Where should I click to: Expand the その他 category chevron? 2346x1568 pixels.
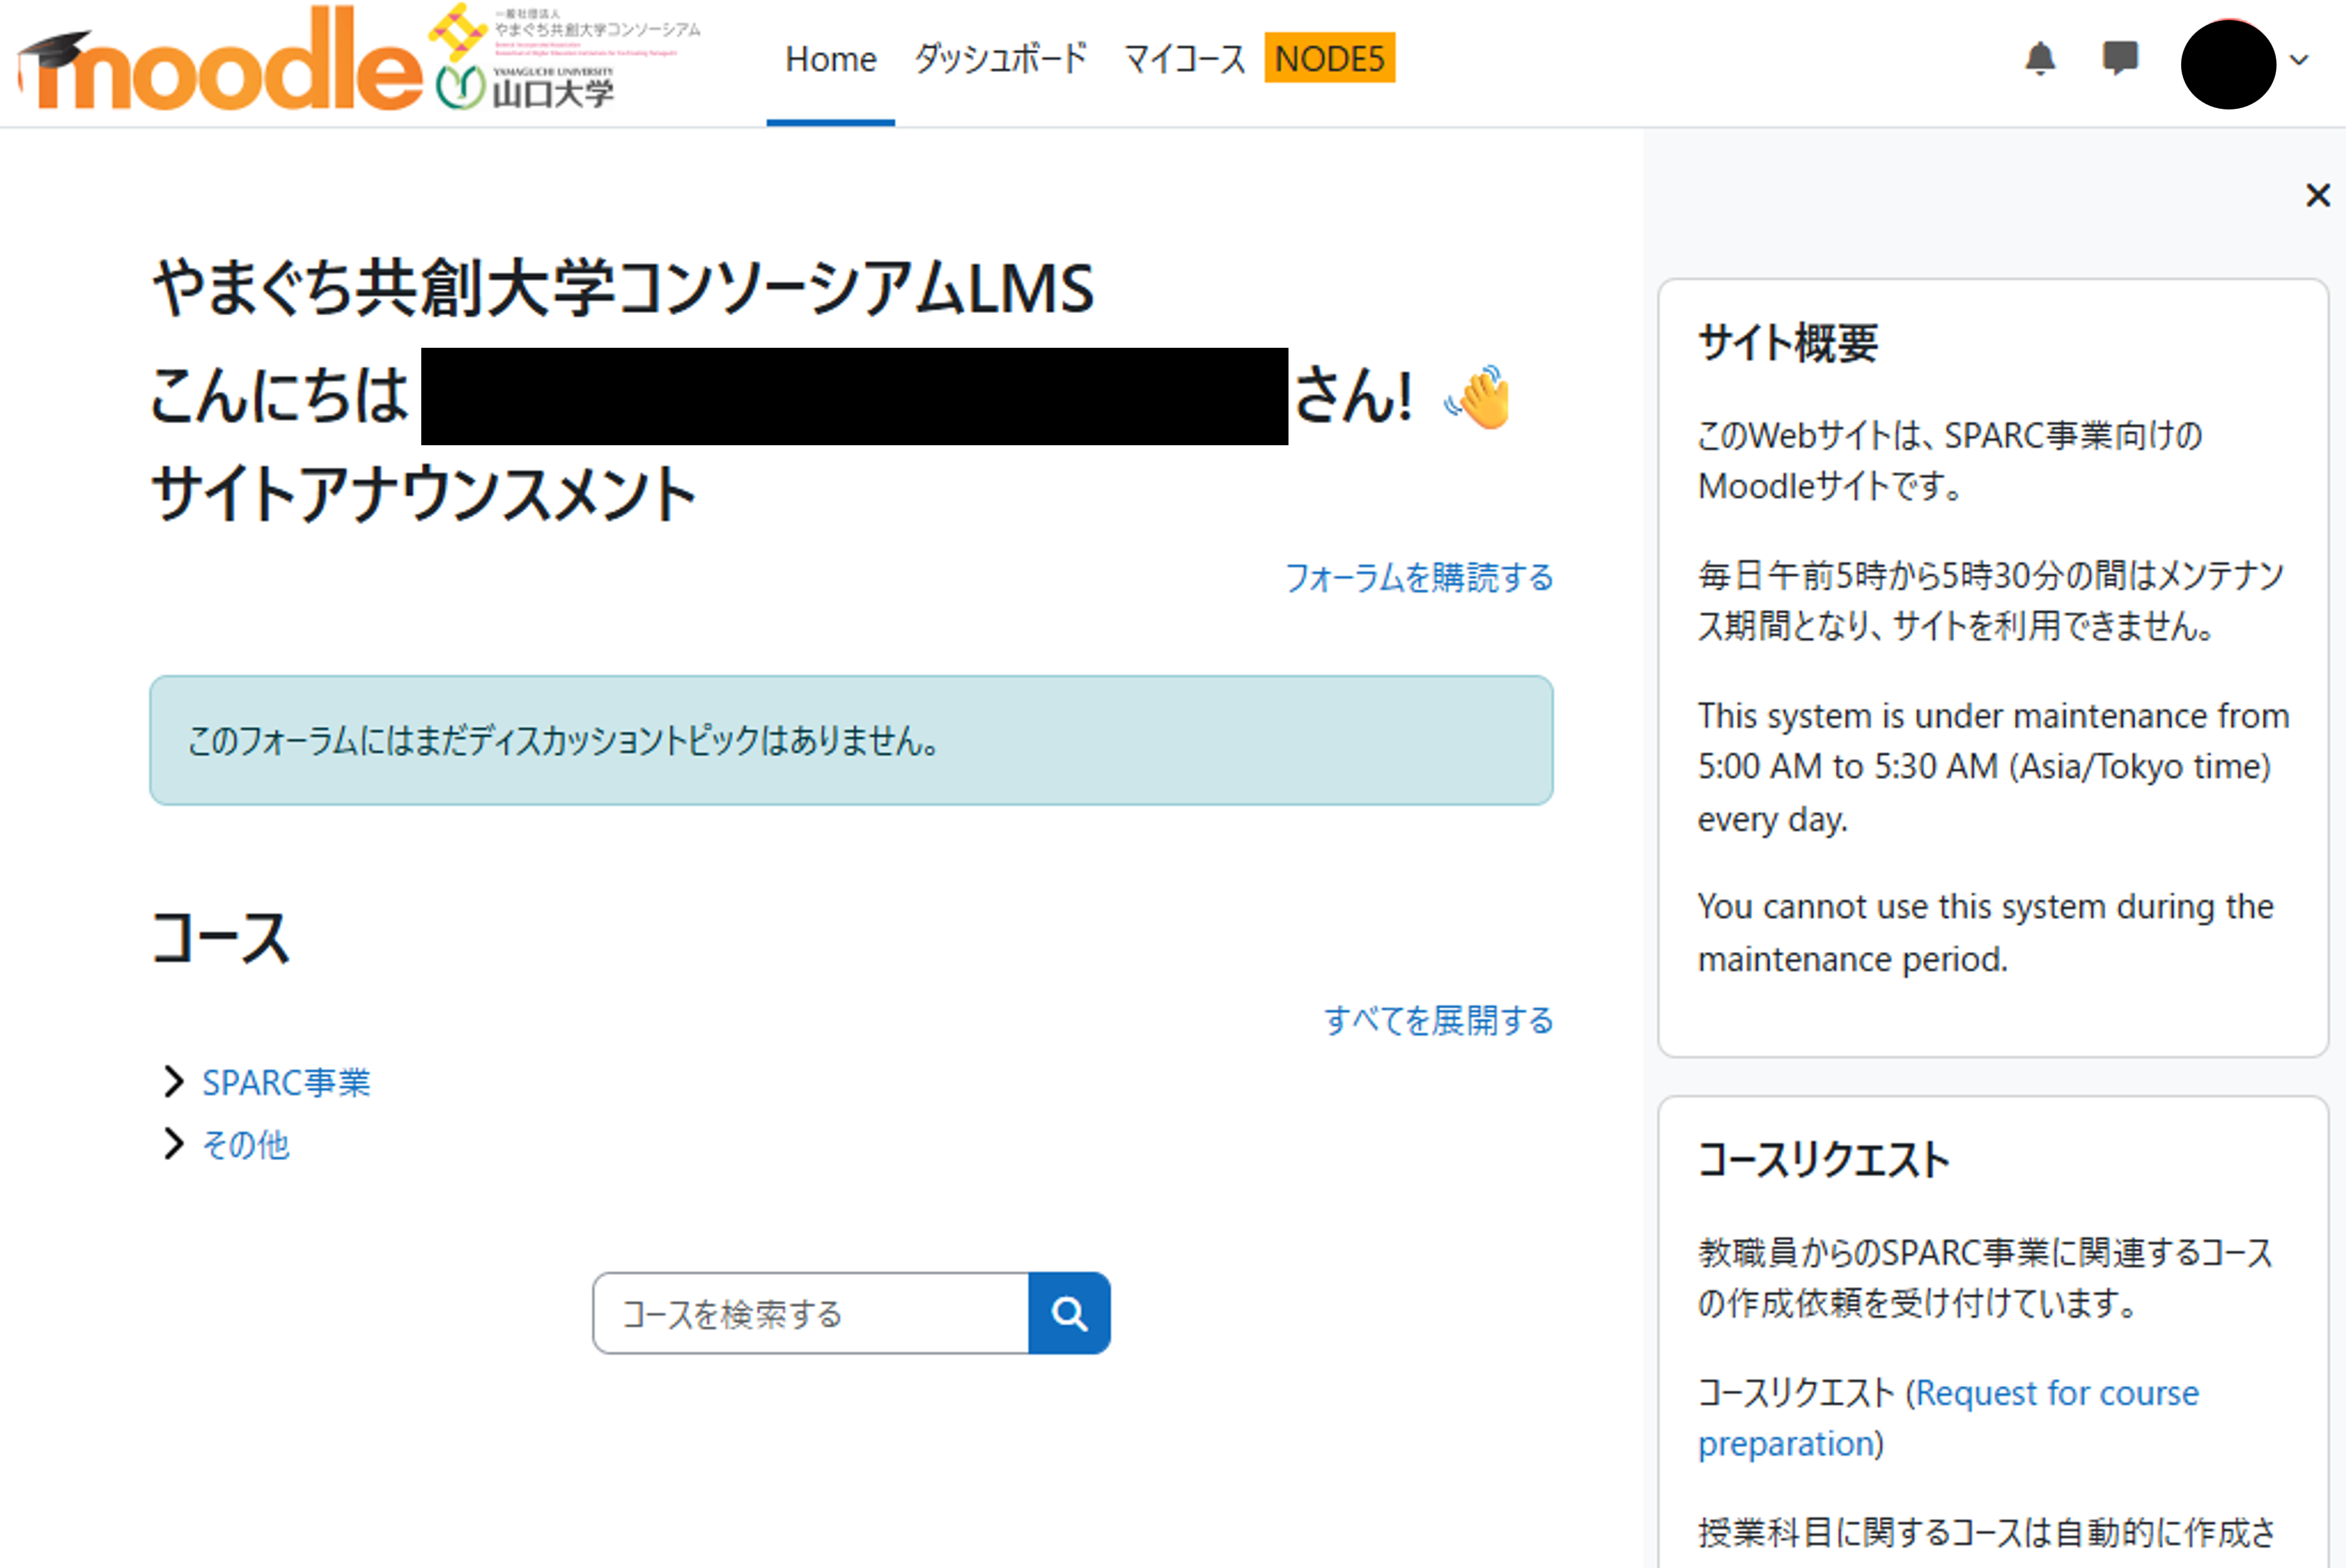coord(174,1143)
